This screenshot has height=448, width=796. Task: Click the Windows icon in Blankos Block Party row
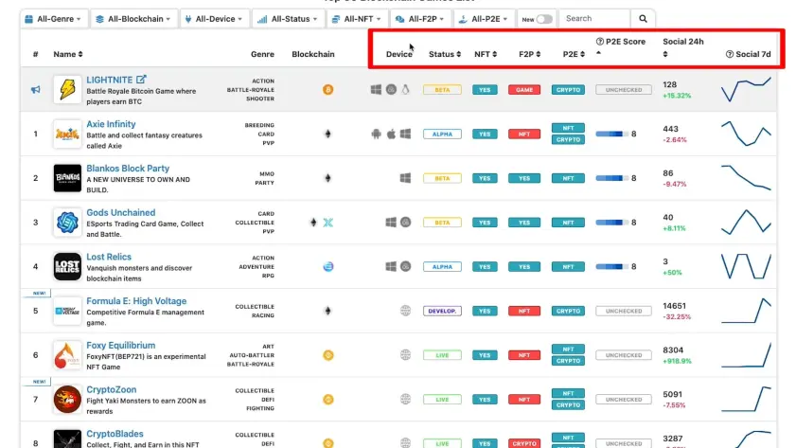point(405,178)
